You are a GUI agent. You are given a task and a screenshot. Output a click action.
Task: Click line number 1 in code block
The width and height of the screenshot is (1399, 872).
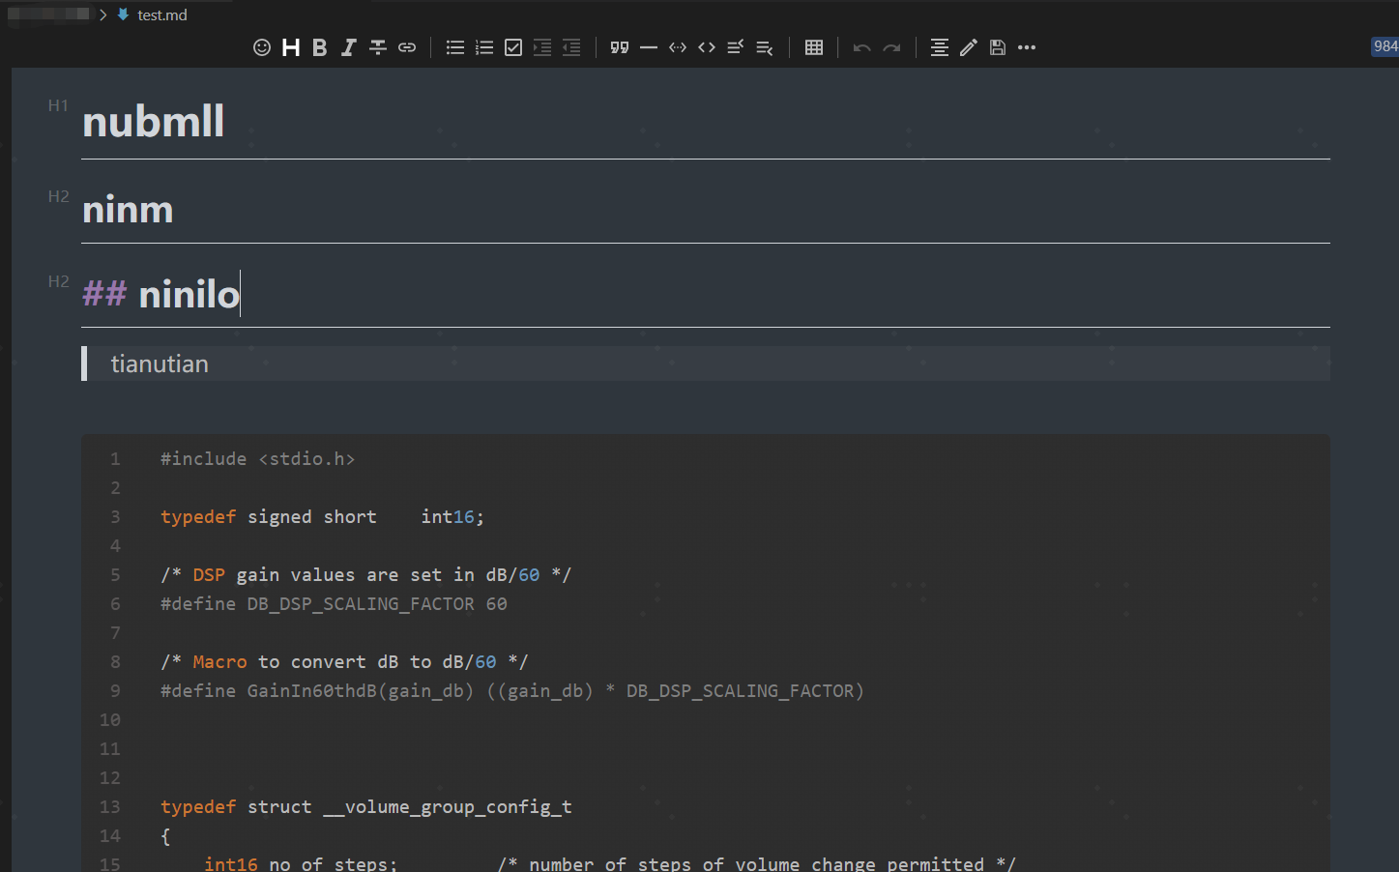[115, 458]
